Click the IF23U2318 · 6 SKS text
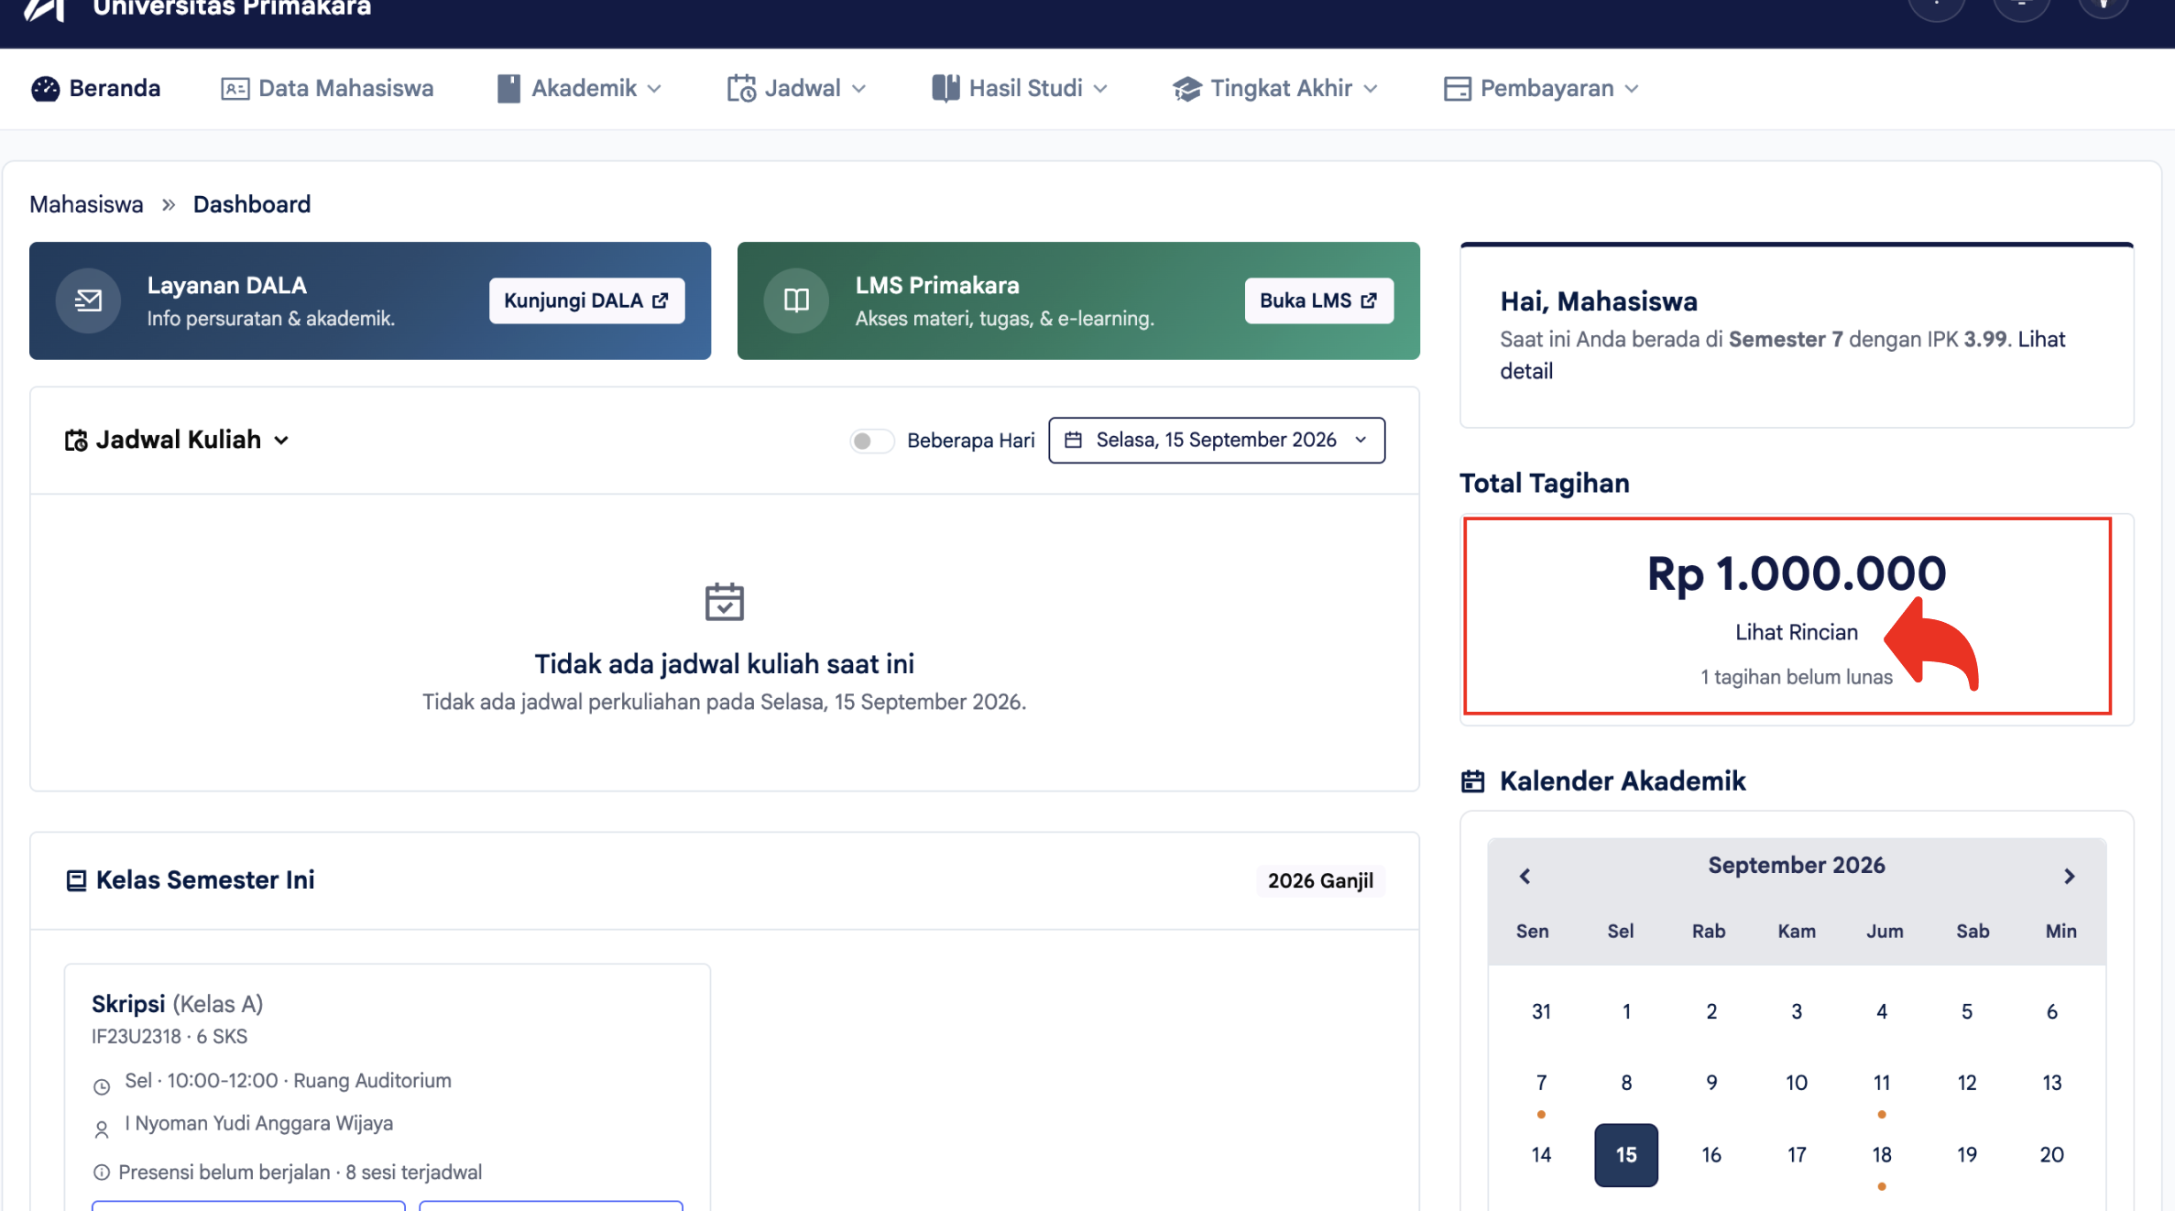Viewport: 2175px width, 1211px height. pyautogui.click(x=169, y=1037)
